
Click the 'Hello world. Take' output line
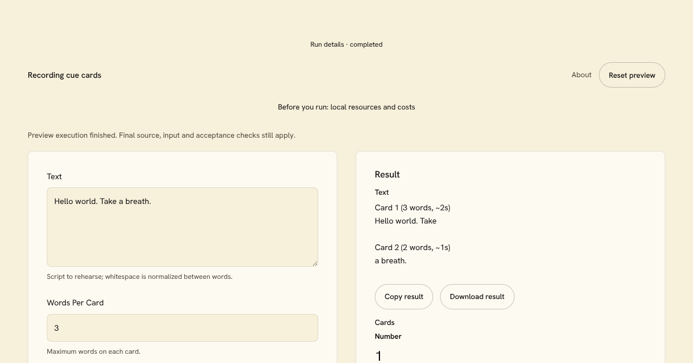tap(405, 221)
